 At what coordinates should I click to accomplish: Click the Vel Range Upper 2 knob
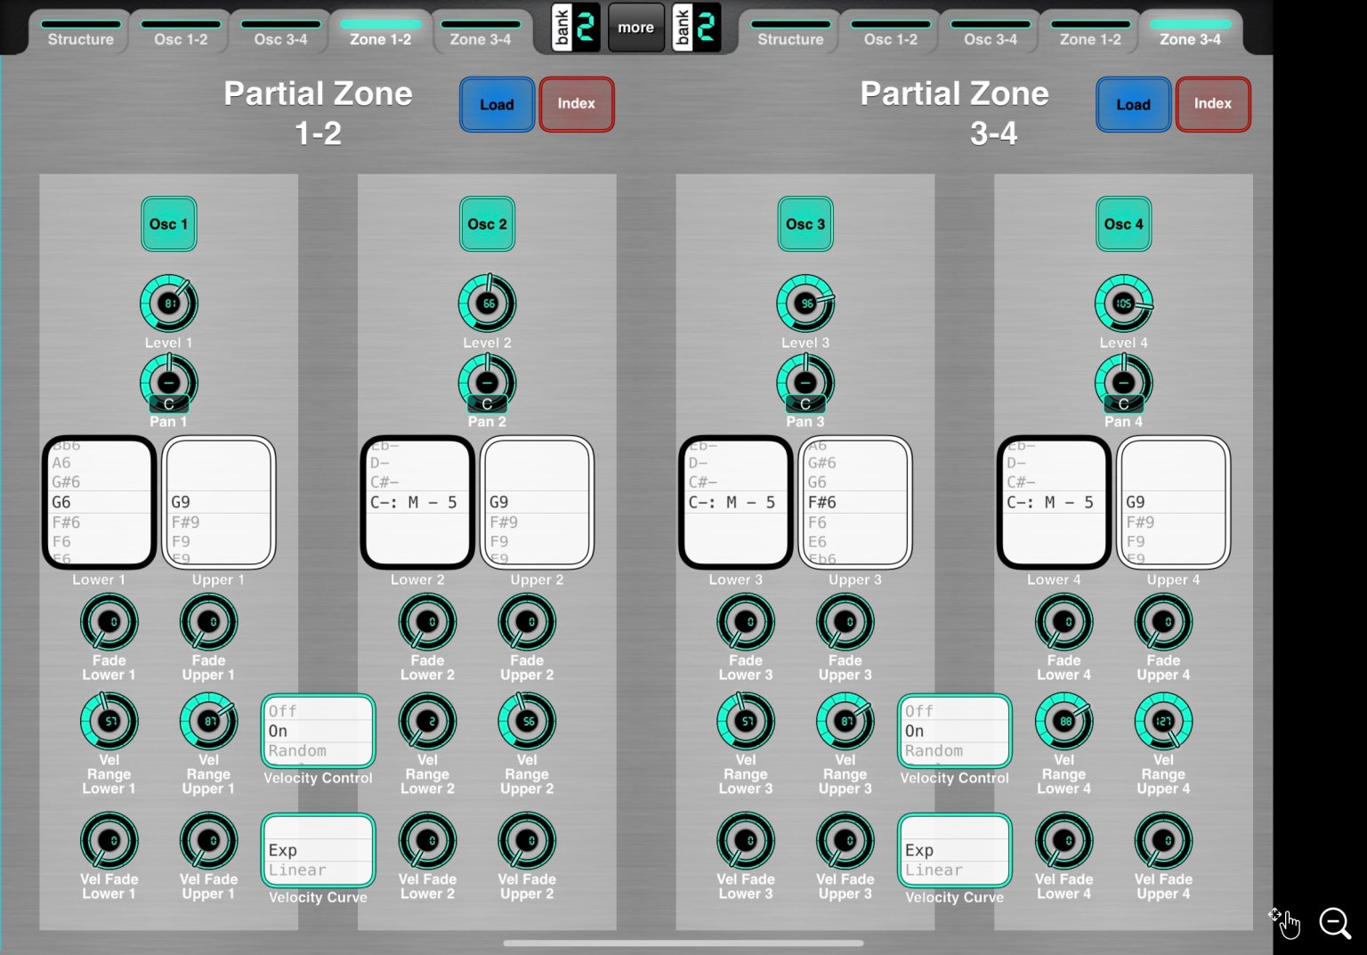(528, 722)
